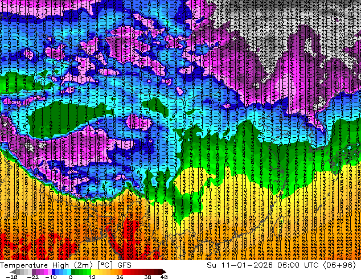Click the "Su 11-01-2026 06:00 UTC (06+96)" timestamp
Screen dimensions: 361x279
point(281,265)
